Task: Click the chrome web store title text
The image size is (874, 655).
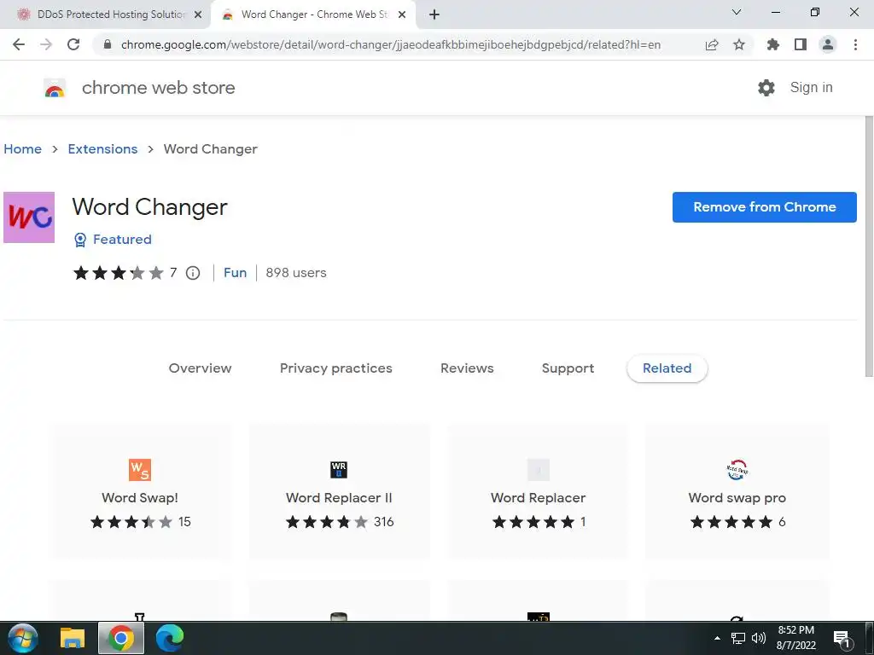Action: [158, 88]
